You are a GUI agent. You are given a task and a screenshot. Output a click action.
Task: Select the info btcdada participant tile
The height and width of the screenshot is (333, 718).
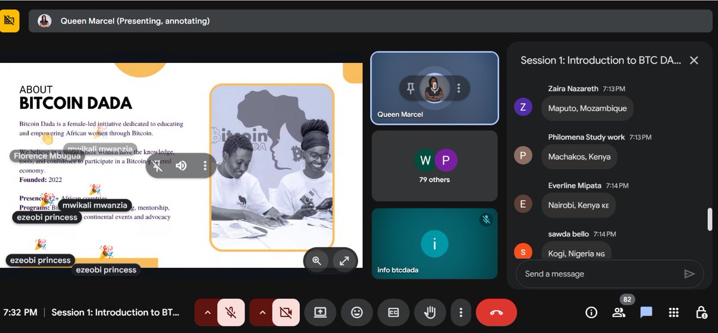pos(434,244)
